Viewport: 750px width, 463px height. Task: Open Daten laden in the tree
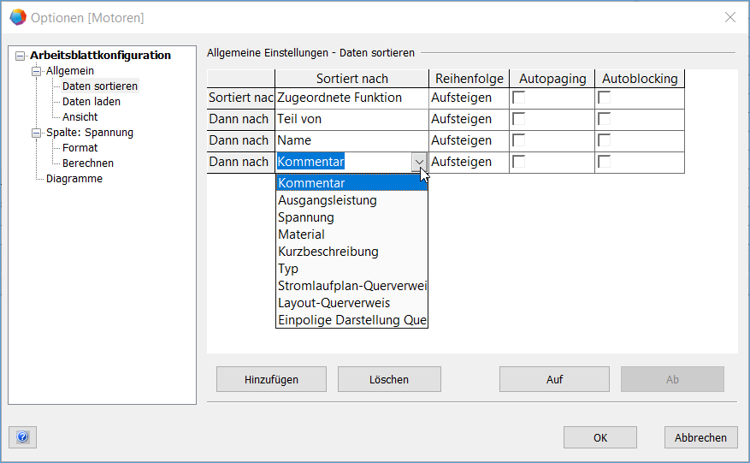92,102
